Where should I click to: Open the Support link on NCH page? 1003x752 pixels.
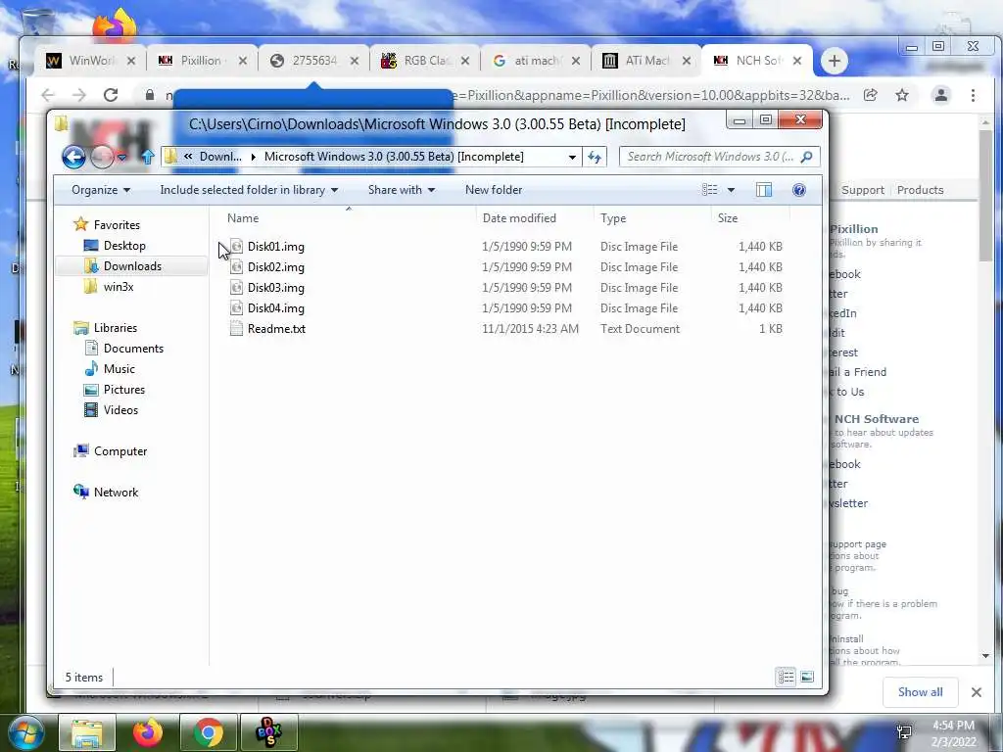click(862, 190)
